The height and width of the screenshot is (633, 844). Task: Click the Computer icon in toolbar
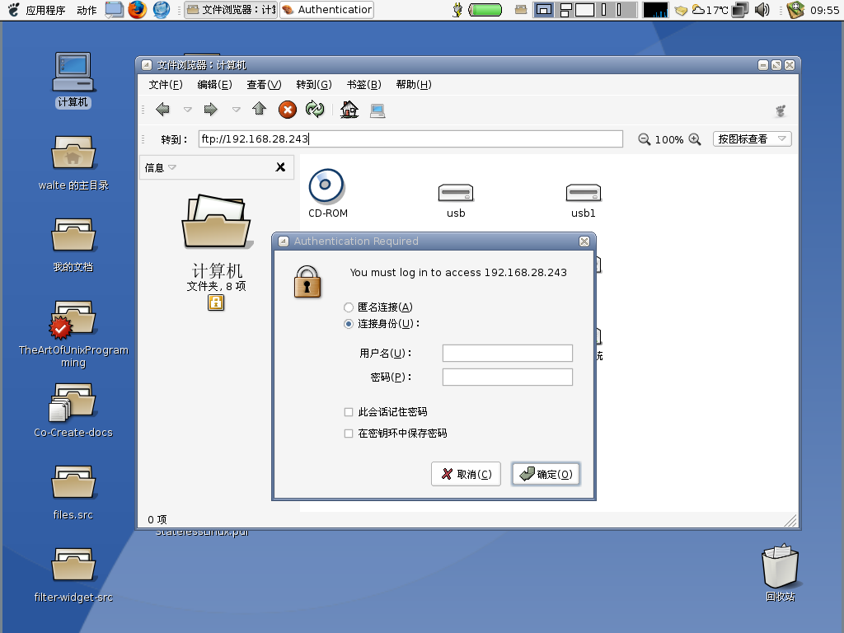coord(377,110)
